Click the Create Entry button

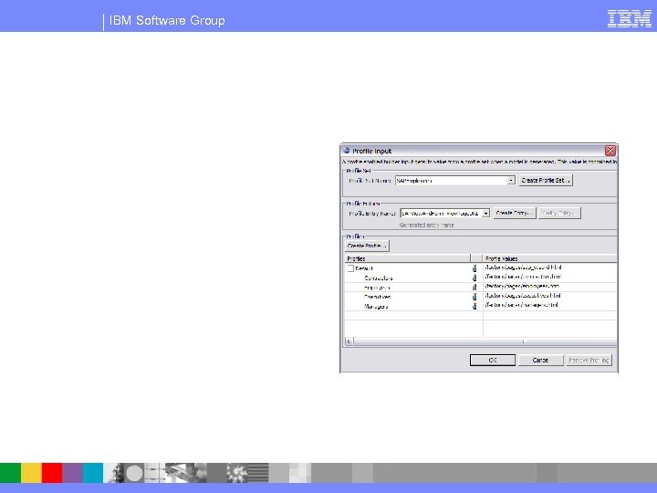point(514,213)
